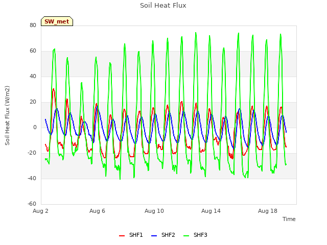Click the Aug 2 x-axis label
This screenshot has width=327, height=245.
tap(40, 211)
